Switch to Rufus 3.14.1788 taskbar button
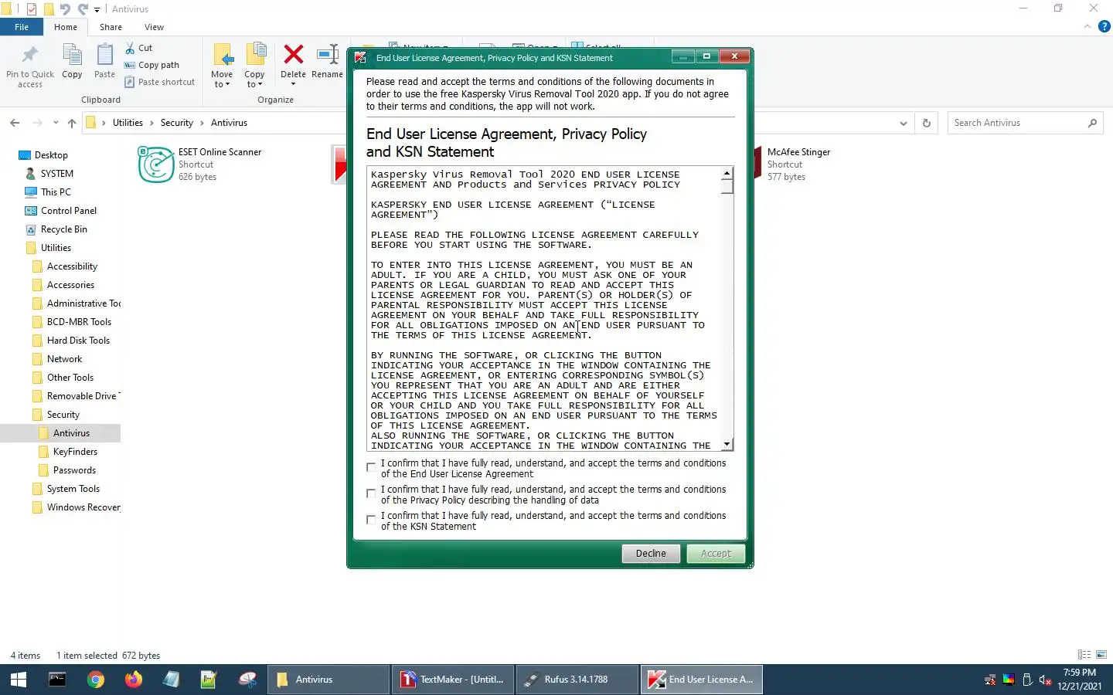The width and height of the screenshot is (1113, 695). tap(577, 680)
